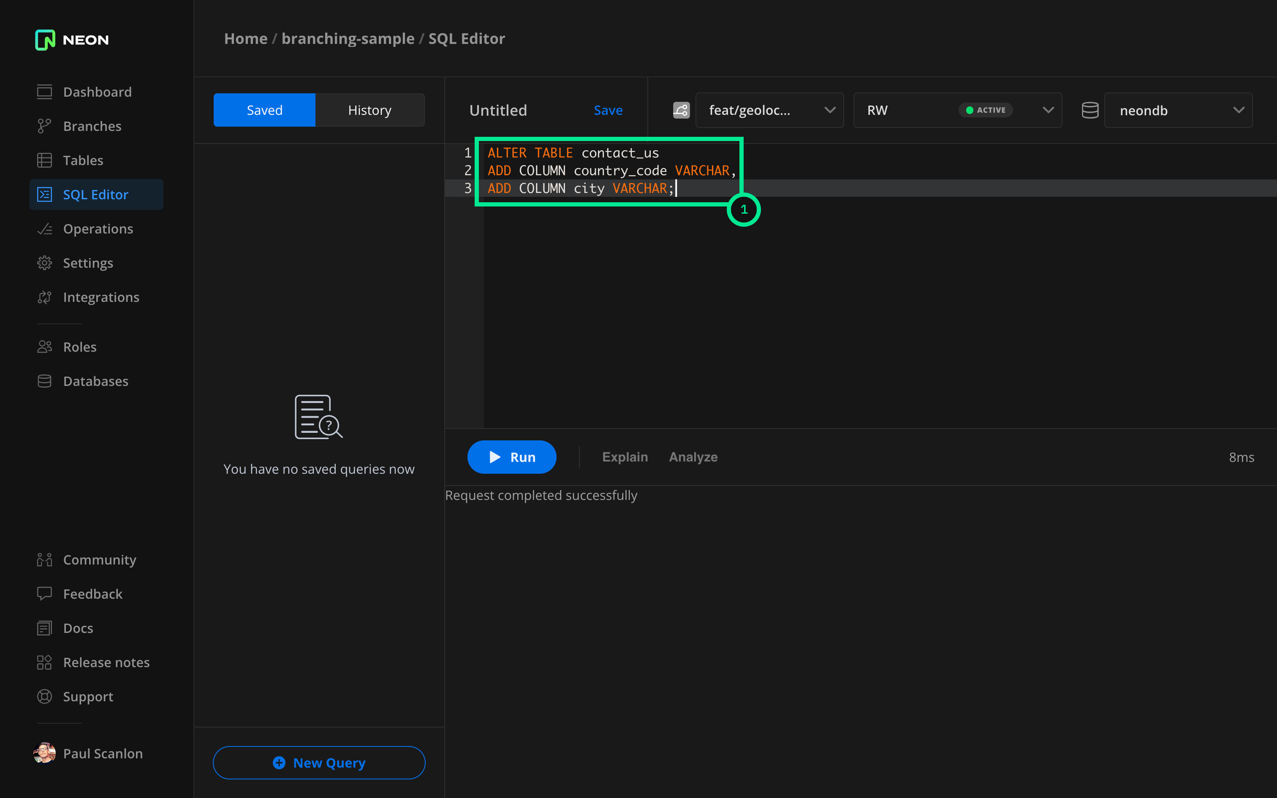Click the branching-sample breadcrumb link
The width and height of the screenshot is (1277, 798).
[348, 38]
